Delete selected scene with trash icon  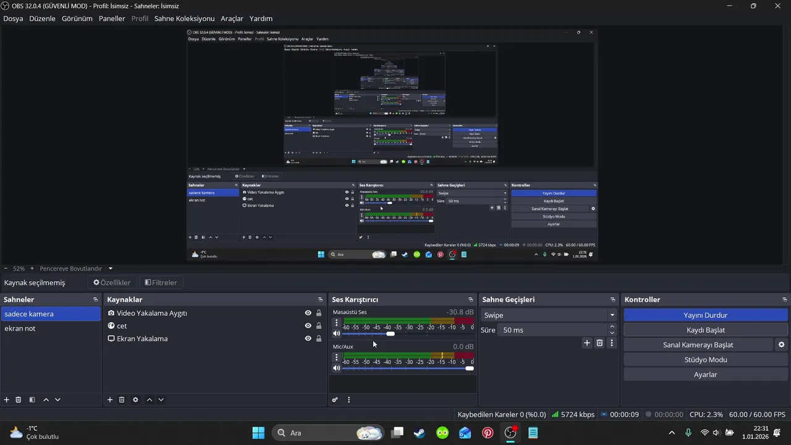pyautogui.click(x=19, y=400)
